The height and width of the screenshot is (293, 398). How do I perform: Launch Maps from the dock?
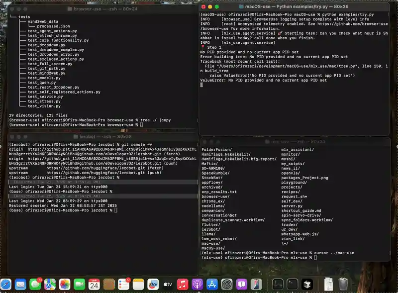(50, 284)
